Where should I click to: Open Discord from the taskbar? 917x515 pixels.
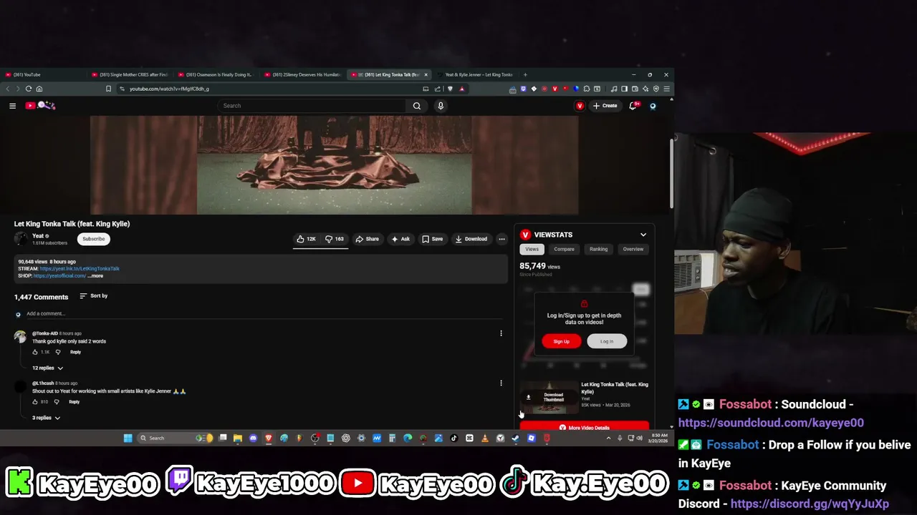pos(253,438)
